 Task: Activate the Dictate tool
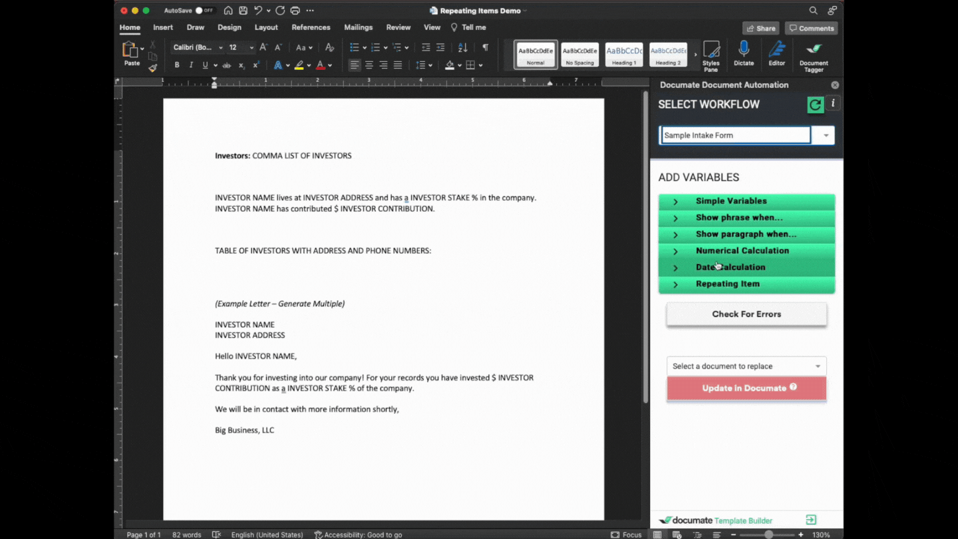pyautogui.click(x=744, y=55)
